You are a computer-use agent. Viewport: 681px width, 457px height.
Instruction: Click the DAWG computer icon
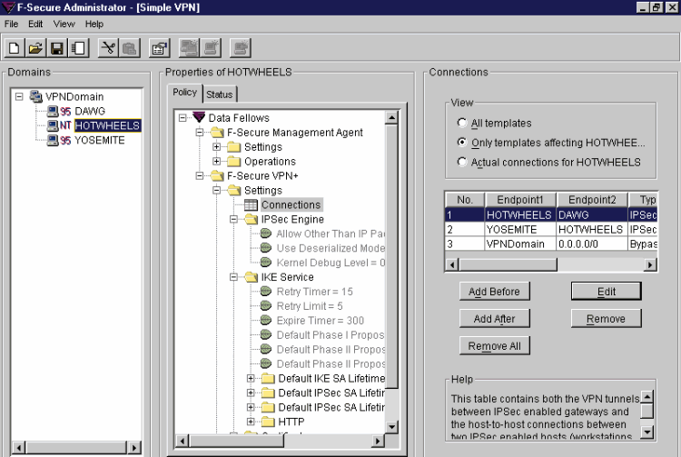(x=53, y=111)
